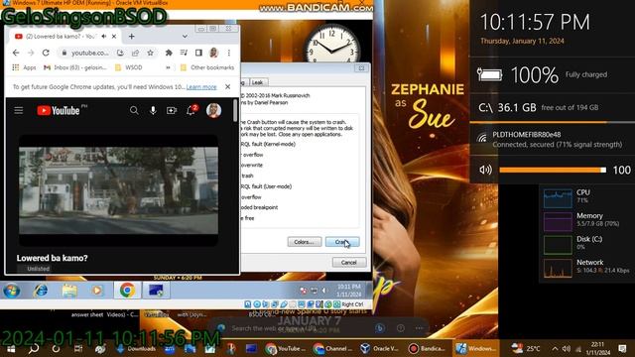The width and height of the screenshot is (635, 357).
Task: Click the CPU usage graph
Action: pyautogui.click(x=558, y=198)
